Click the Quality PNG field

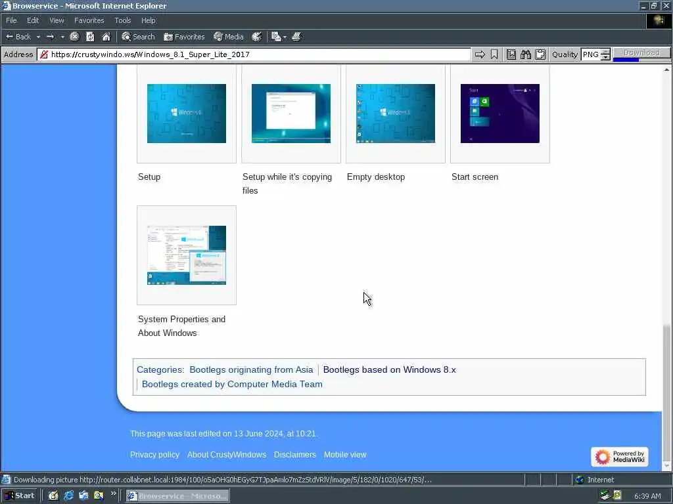[591, 54]
